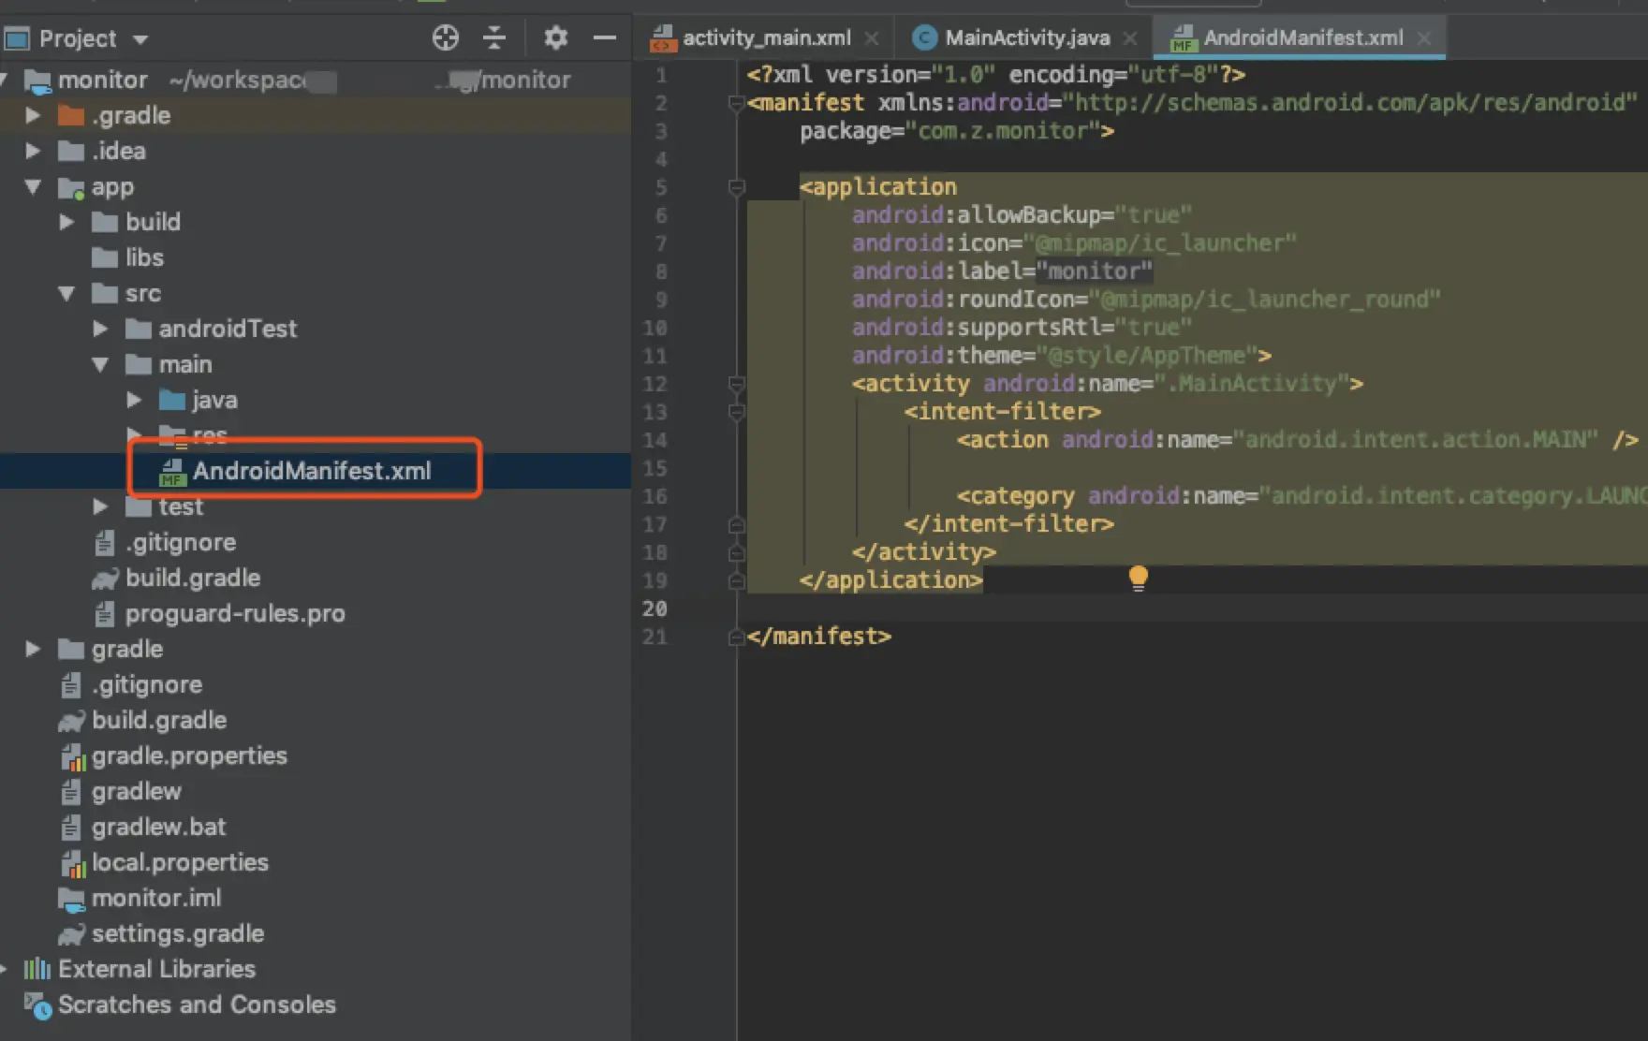The image size is (1648, 1041).
Task: Click the .gradle orange folder icon
Action: pos(71,115)
